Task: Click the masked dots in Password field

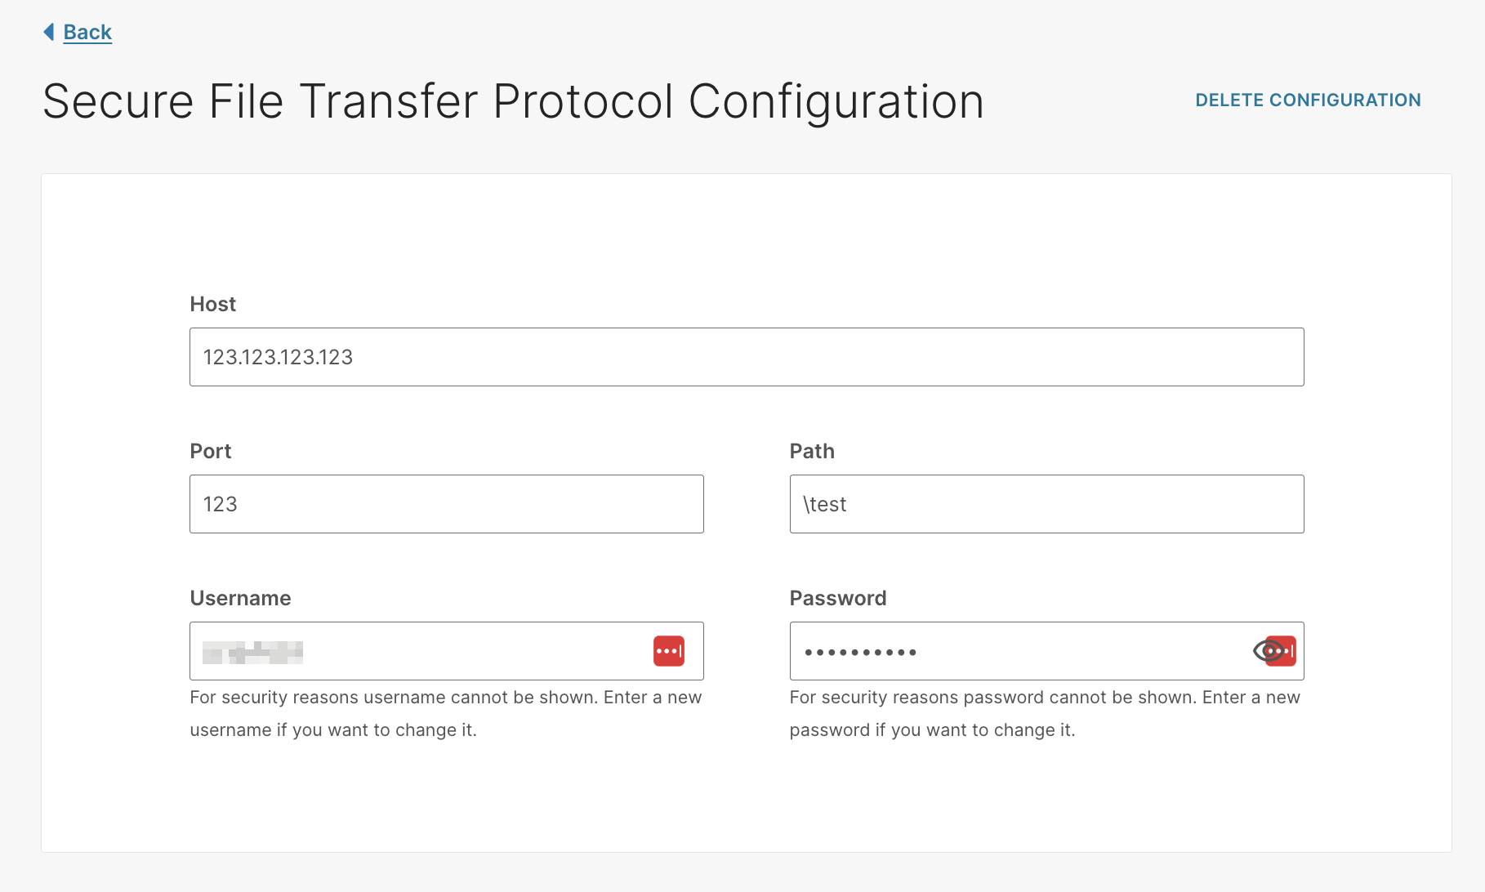Action: pos(860,652)
